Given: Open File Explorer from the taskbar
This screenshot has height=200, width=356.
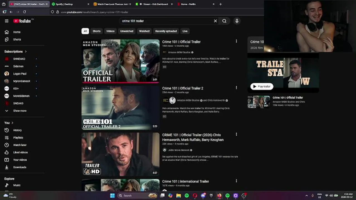Looking at the screenshot, I should (x=179, y=196).
